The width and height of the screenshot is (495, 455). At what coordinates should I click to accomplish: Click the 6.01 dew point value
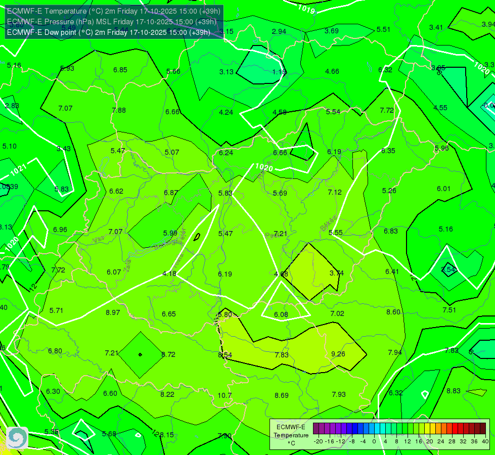(443, 189)
